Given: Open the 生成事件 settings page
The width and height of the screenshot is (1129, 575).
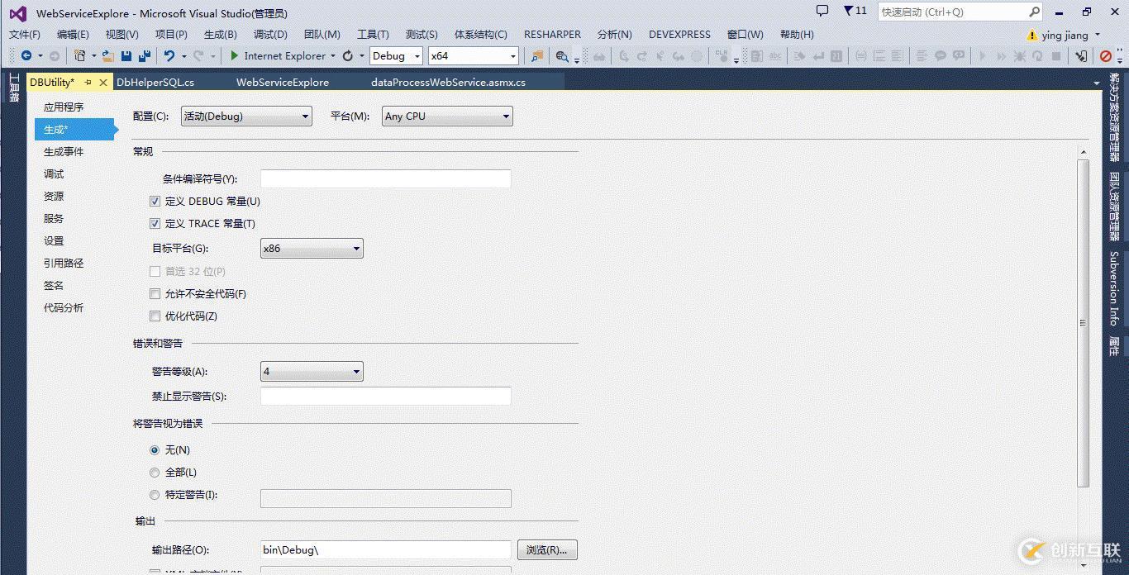Looking at the screenshot, I should pos(64,151).
